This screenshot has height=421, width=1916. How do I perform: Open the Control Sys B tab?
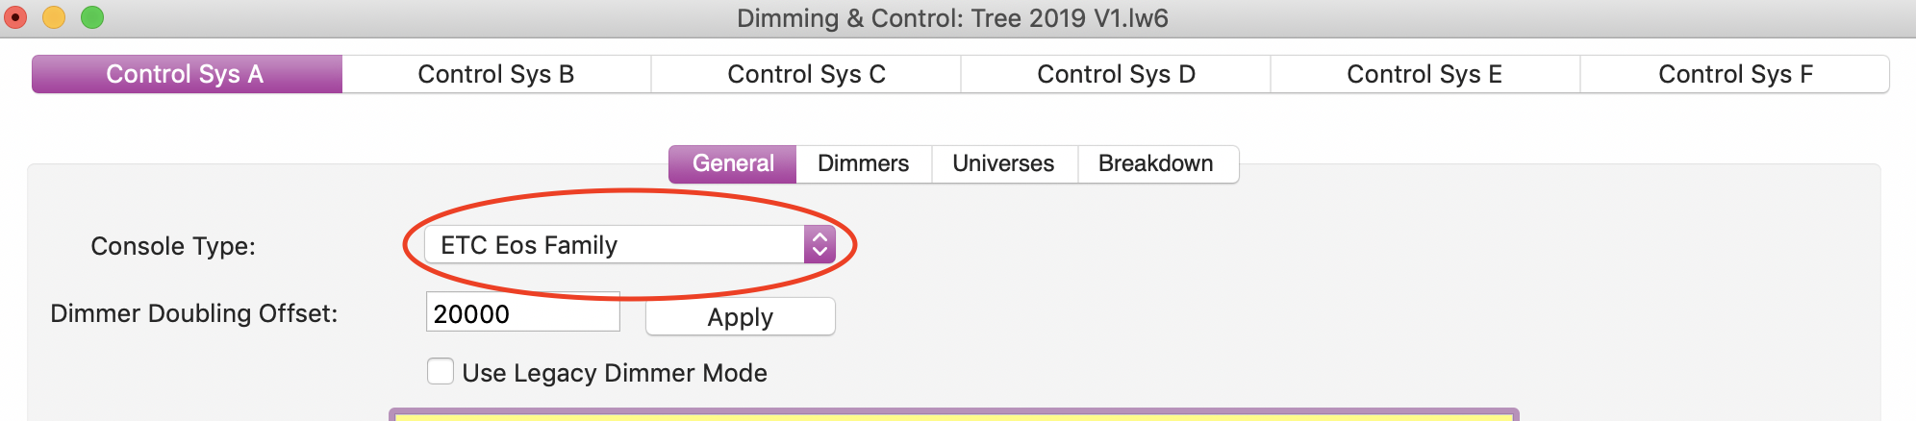click(495, 74)
